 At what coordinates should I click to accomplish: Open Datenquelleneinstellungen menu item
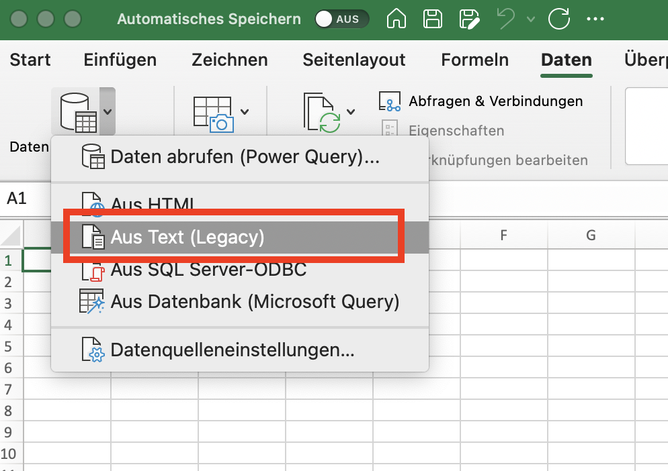point(232,350)
